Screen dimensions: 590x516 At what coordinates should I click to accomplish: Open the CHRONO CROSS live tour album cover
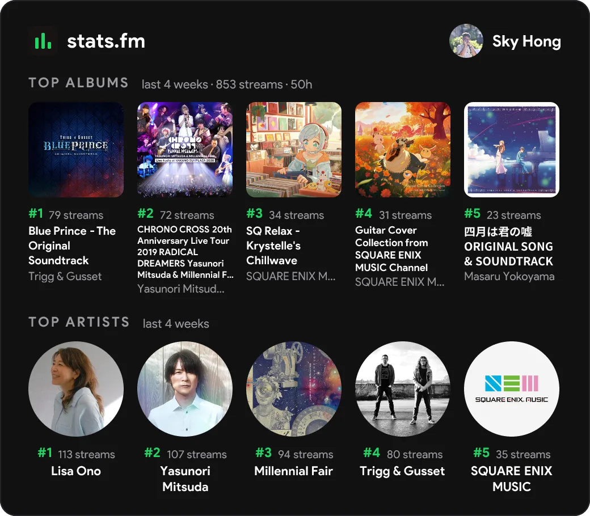click(185, 150)
